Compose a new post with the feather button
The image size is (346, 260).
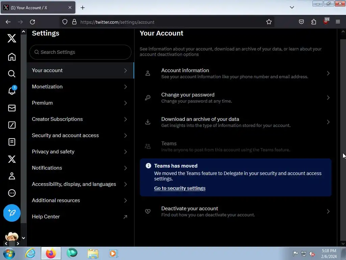point(12,213)
